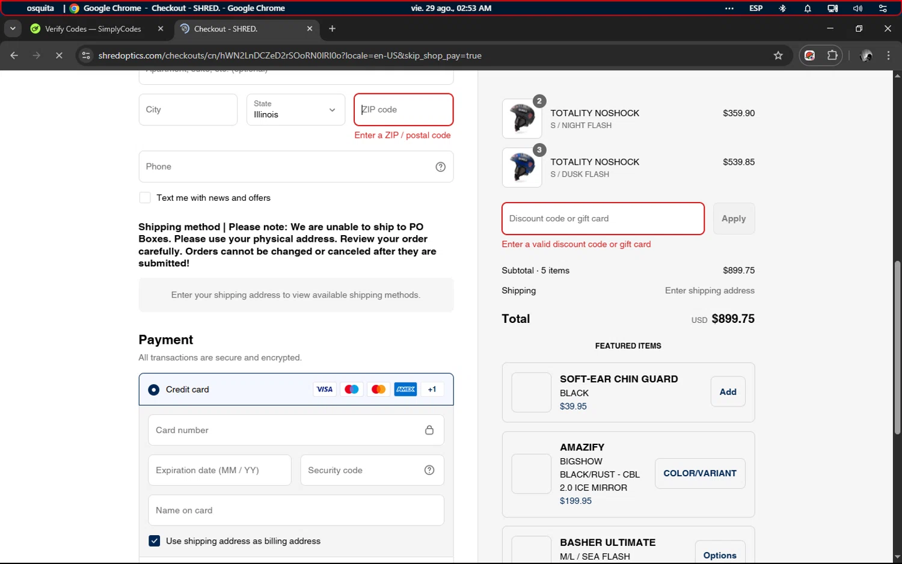Close the Verify Codes SimplyCodes tab
The height and width of the screenshot is (564, 902).
(161, 28)
